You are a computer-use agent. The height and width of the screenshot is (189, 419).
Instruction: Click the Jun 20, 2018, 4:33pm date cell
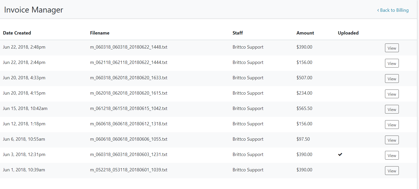pyautogui.click(x=24, y=78)
